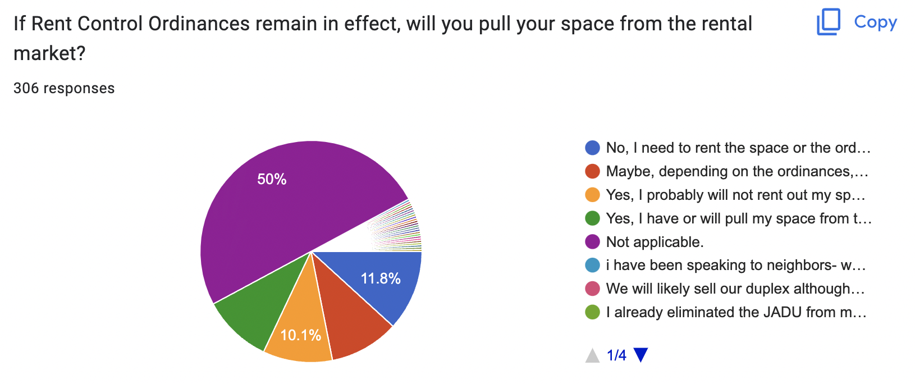Screen dimensions: 915x384
Task: Click the Copy text label
Action: [875, 22]
